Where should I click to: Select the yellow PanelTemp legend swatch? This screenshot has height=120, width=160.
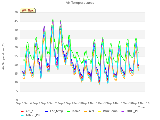(x=99, y=111)
